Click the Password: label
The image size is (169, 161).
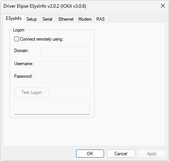(x=23, y=76)
